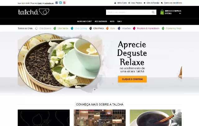199x126 pixels.
Task: Click the green shopping bag icon
Action: [x=162, y=12]
